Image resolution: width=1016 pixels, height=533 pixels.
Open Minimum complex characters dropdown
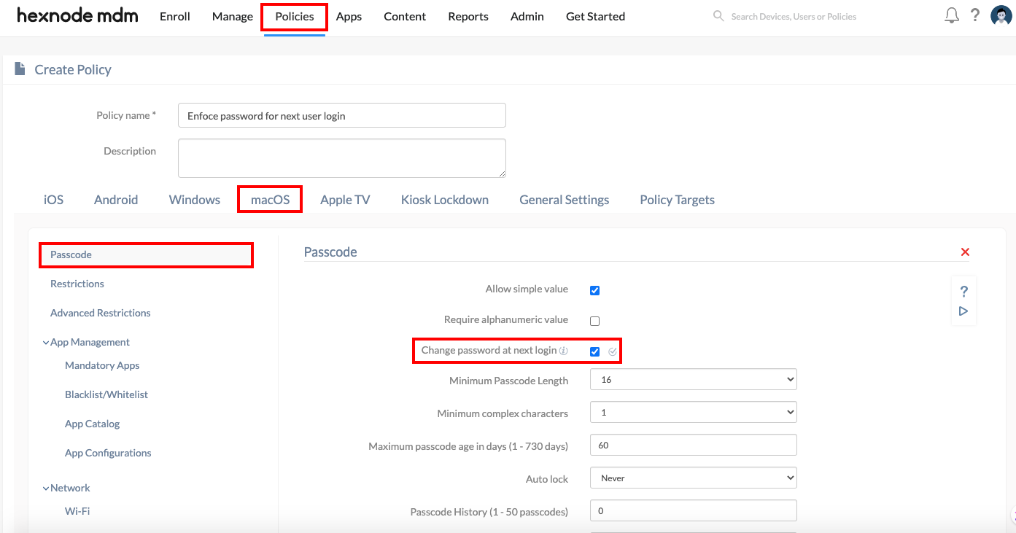pyautogui.click(x=693, y=413)
